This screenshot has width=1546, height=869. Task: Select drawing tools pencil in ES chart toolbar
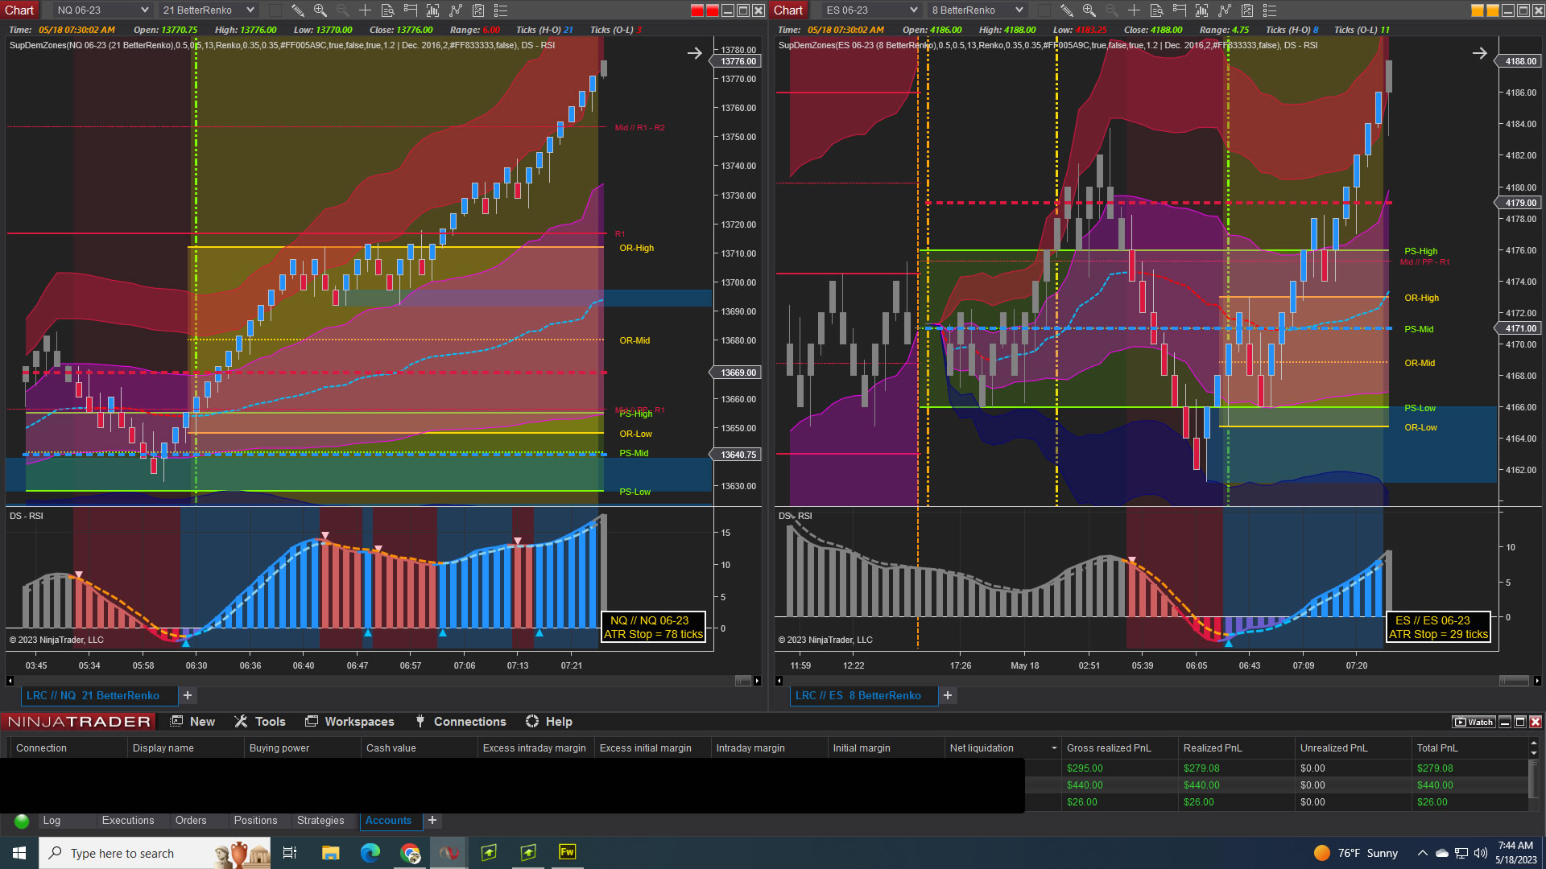pyautogui.click(x=1067, y=10)
